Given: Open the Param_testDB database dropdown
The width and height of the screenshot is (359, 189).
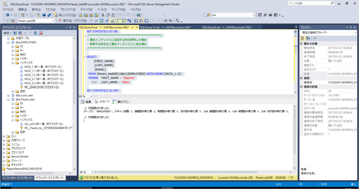Looking at the screenshot, I should pyautogui.click(x=53, y=21).
